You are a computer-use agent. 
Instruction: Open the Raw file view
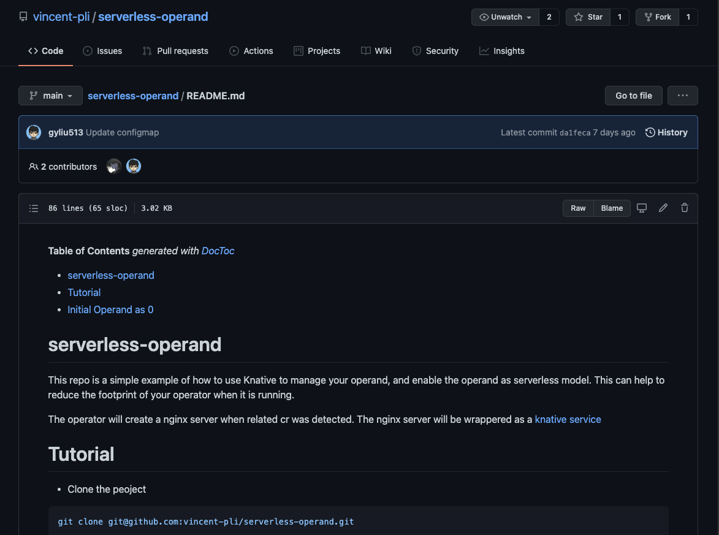pos(578,208)
